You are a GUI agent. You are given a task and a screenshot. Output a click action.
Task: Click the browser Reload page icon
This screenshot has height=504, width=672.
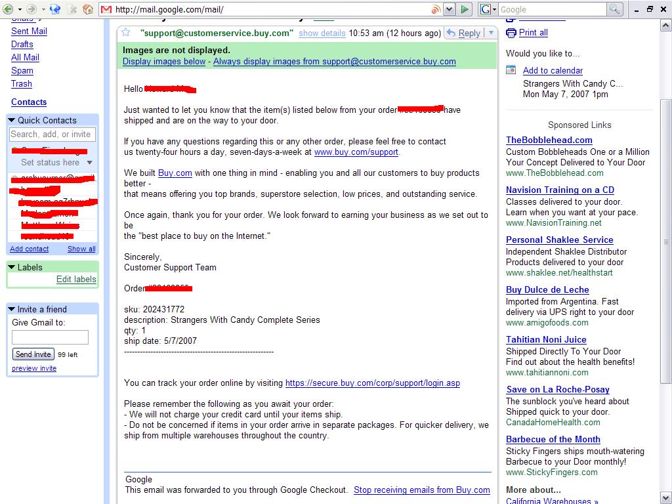point(55,9)
